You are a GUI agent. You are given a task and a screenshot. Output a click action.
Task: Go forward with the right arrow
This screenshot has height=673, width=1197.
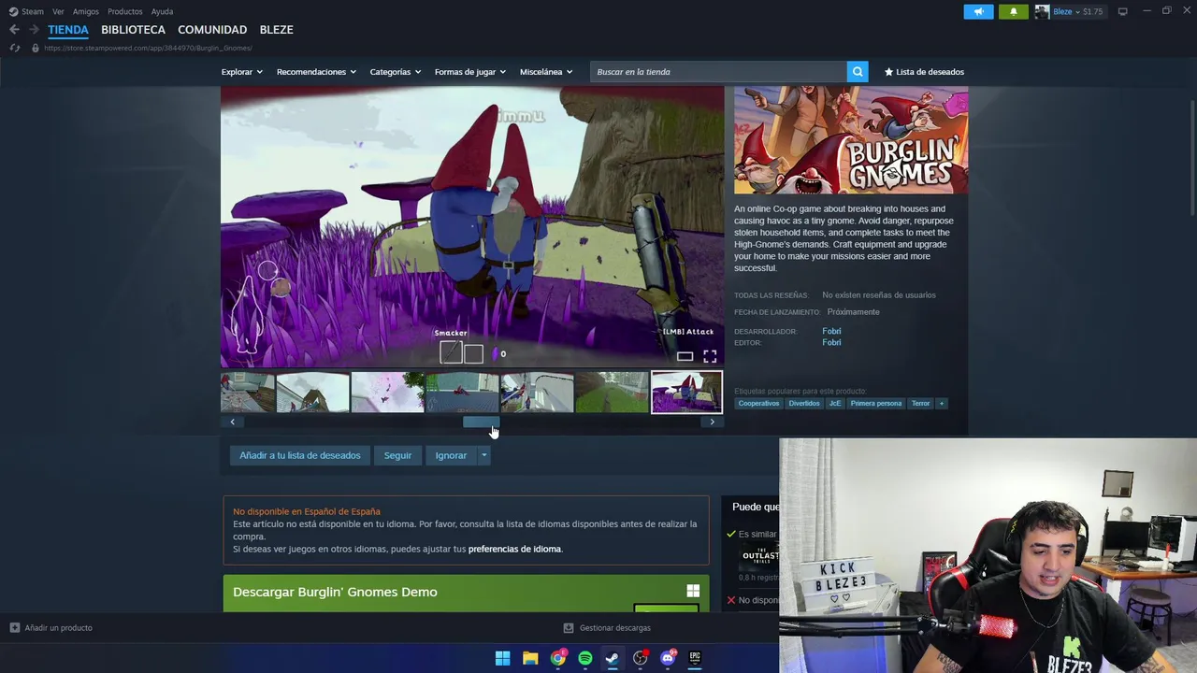[x=35, y=30]
